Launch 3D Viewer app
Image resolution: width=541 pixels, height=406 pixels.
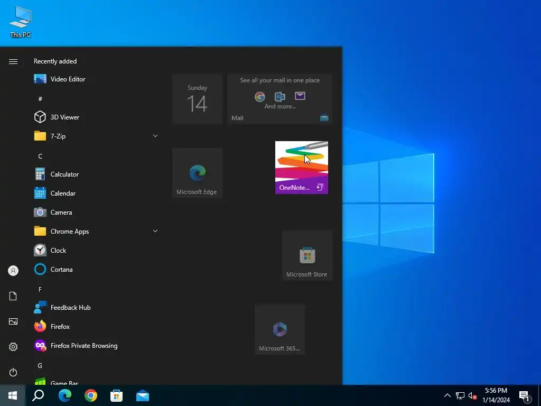click(96, 117)
